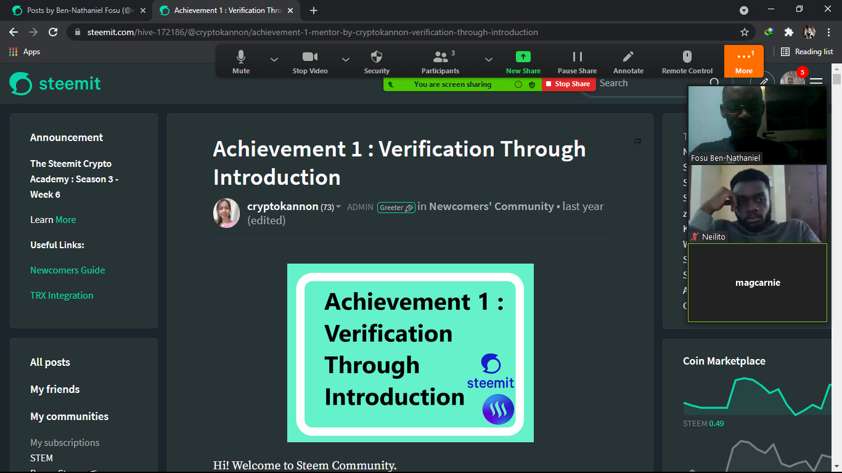Start a New Share

pyautogui.click(x=523, y=62)
